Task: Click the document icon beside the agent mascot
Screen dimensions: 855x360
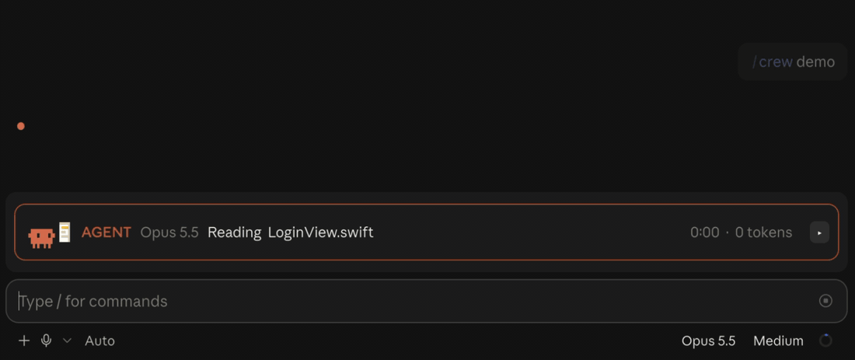Action: (65, 232)
